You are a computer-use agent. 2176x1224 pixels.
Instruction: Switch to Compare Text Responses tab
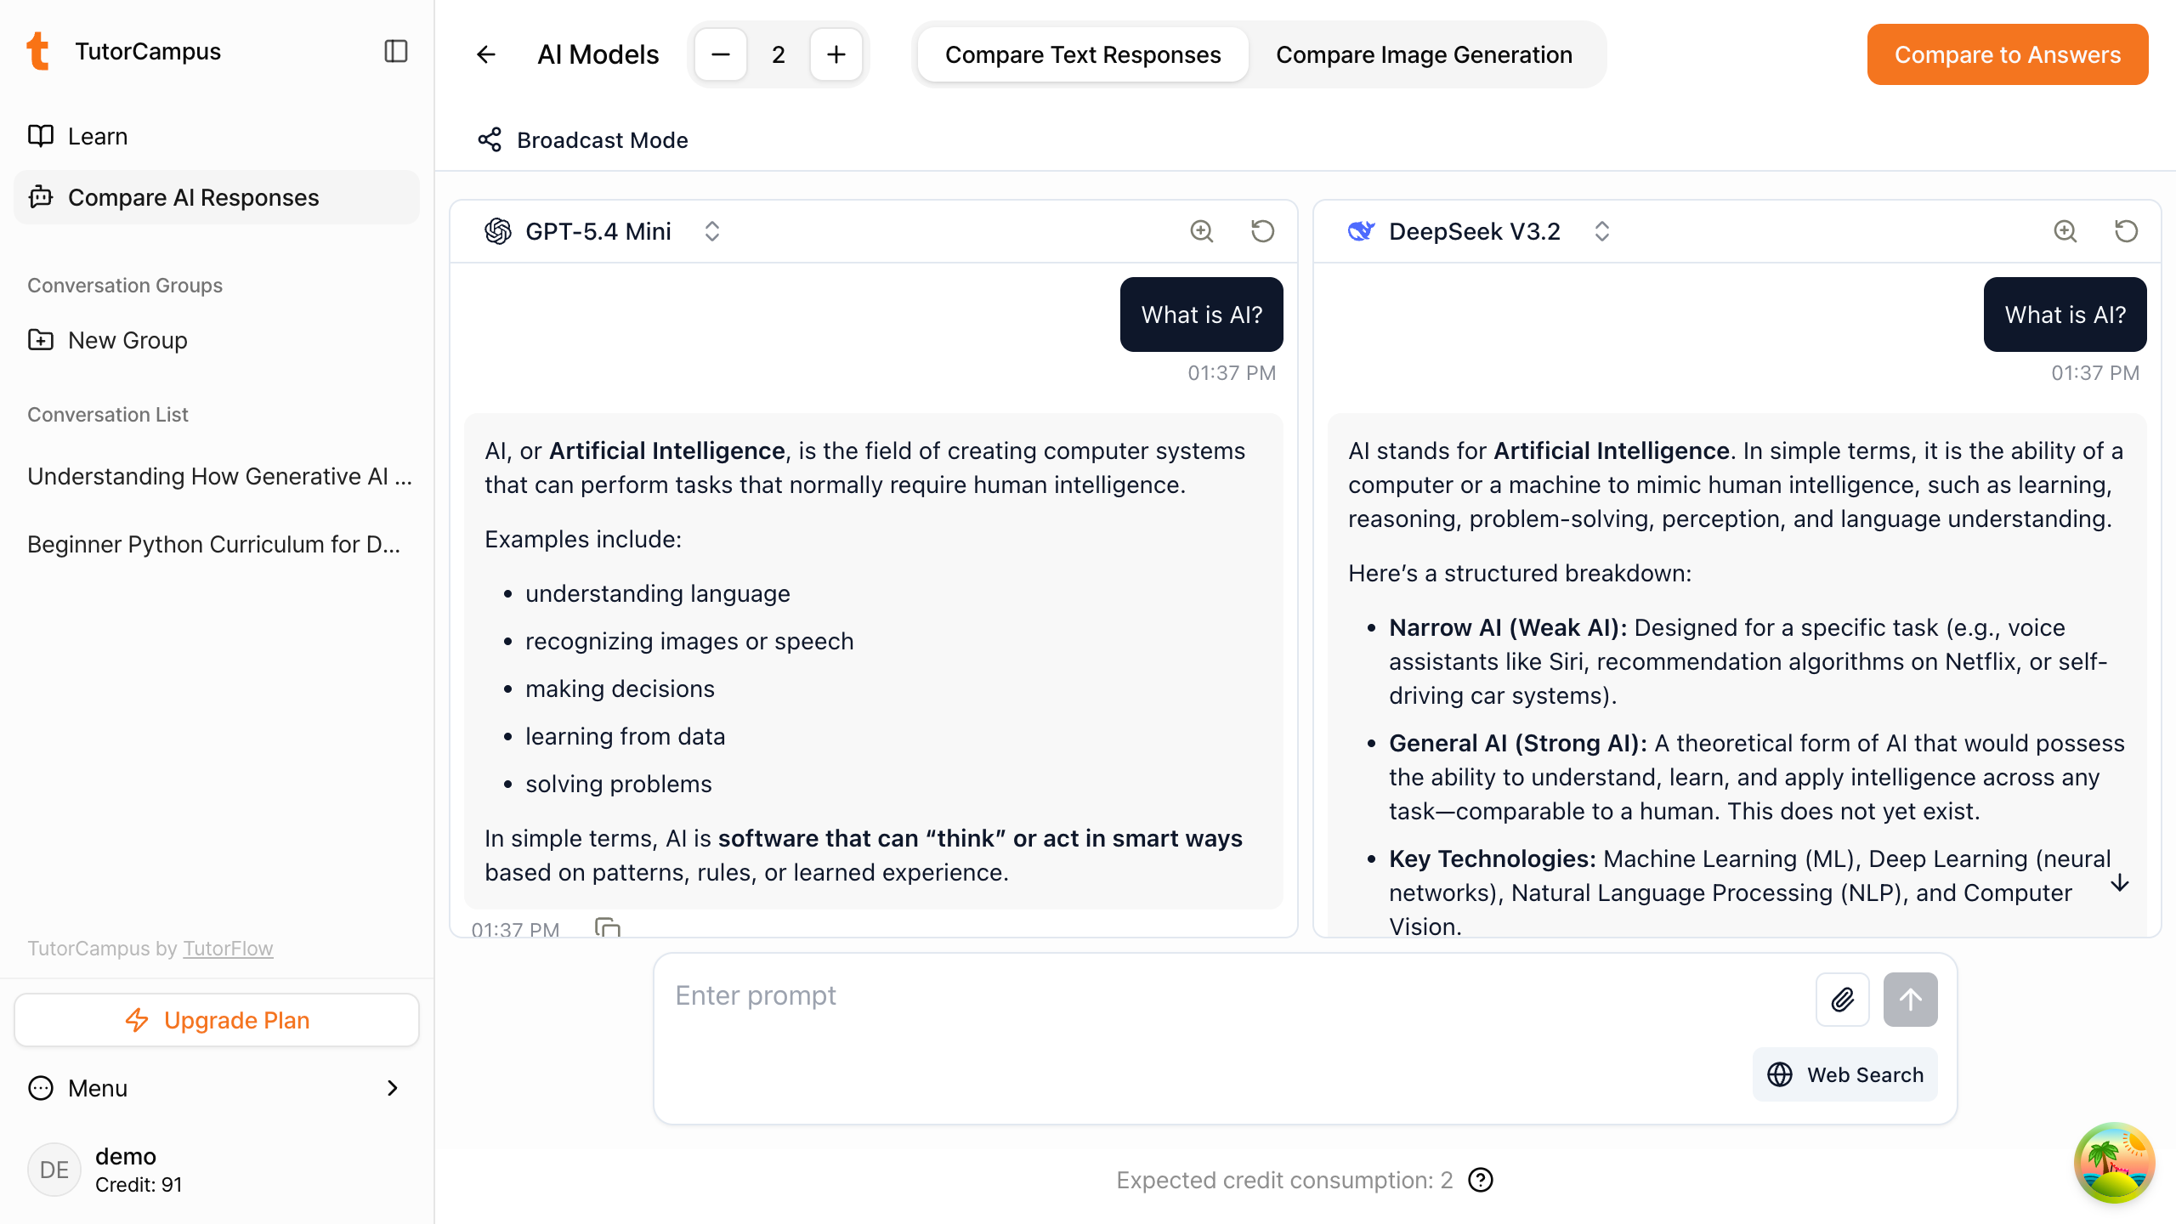tap(1083, 54)
